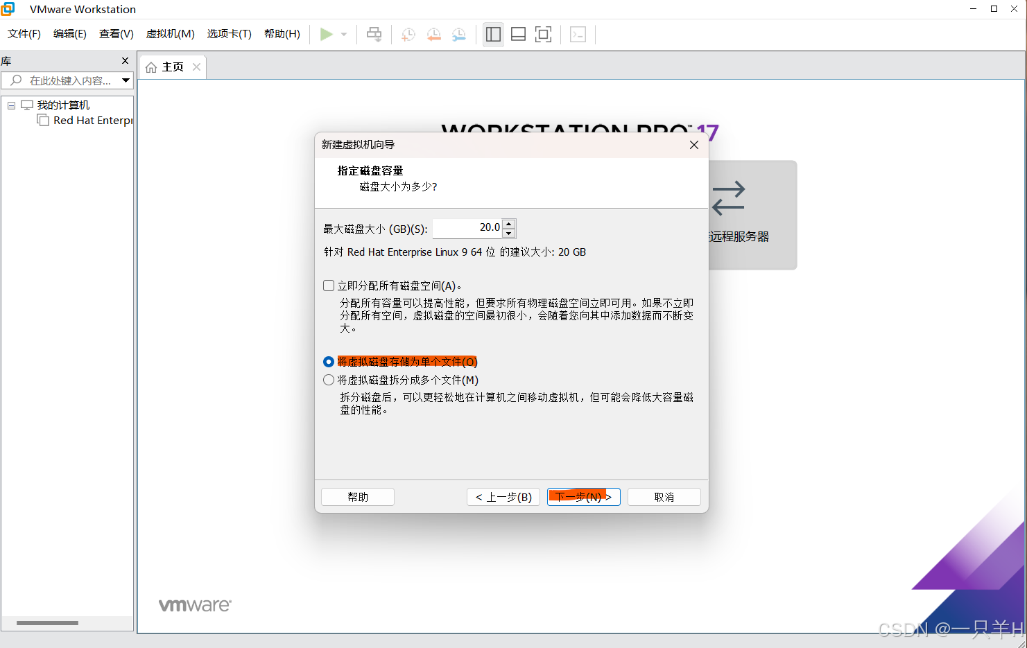
Task: Open the library search filter dropdown
Action: coord(126,80)
